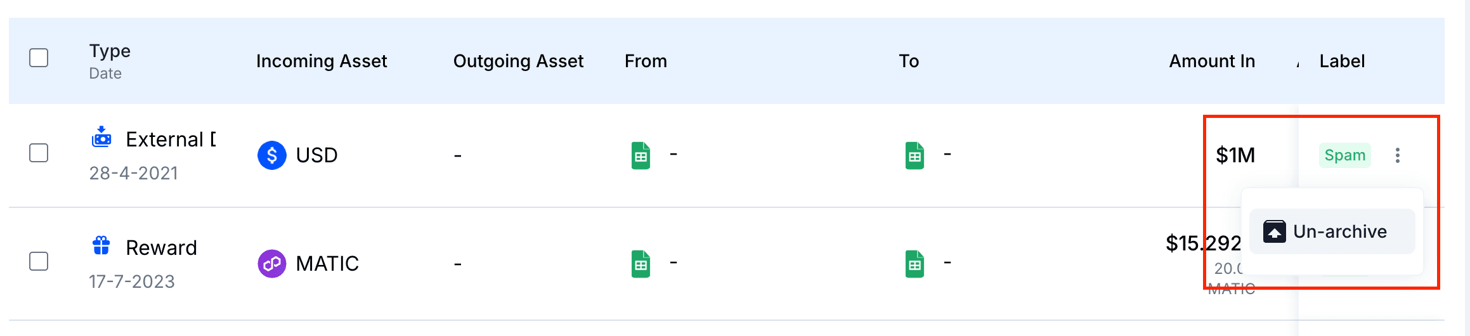Click the MATIC token icon
Viewport: 1470px width, 336px height.
click(x=271, y=264)
